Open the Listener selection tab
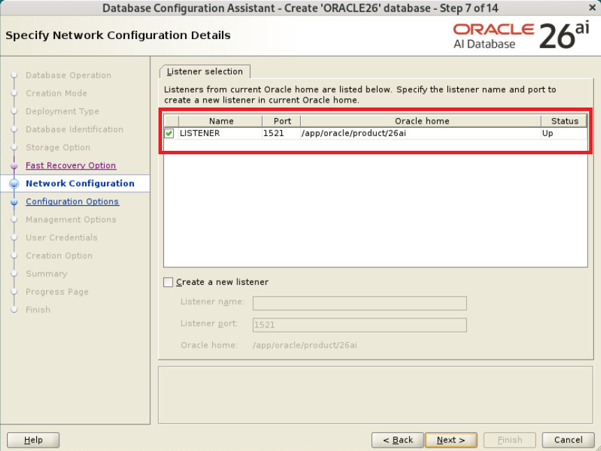Viewport: 601px width, 451px height. tap(205, 72)
